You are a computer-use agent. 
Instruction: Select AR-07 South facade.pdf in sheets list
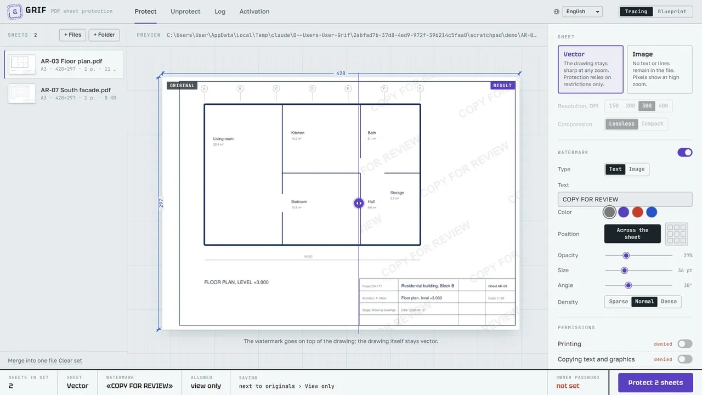click(64, 94)
